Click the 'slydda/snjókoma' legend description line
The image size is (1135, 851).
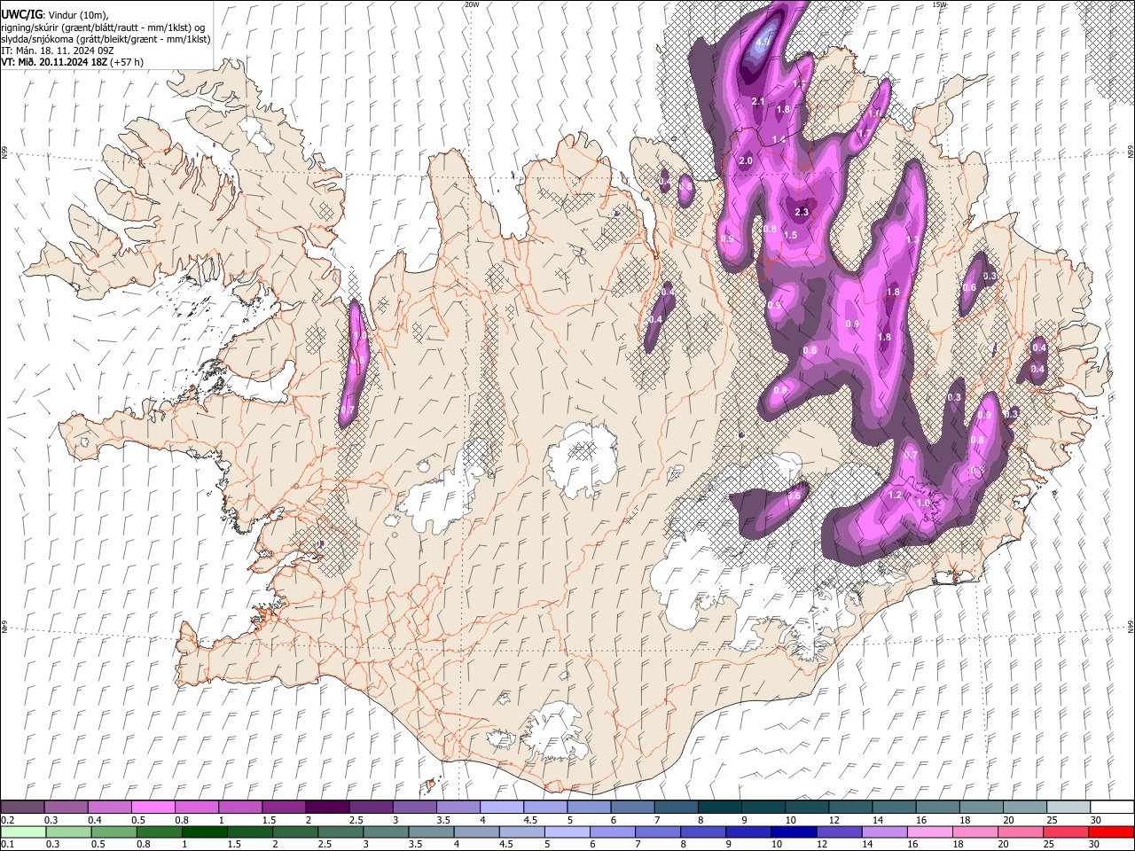[x=104, y=39]
